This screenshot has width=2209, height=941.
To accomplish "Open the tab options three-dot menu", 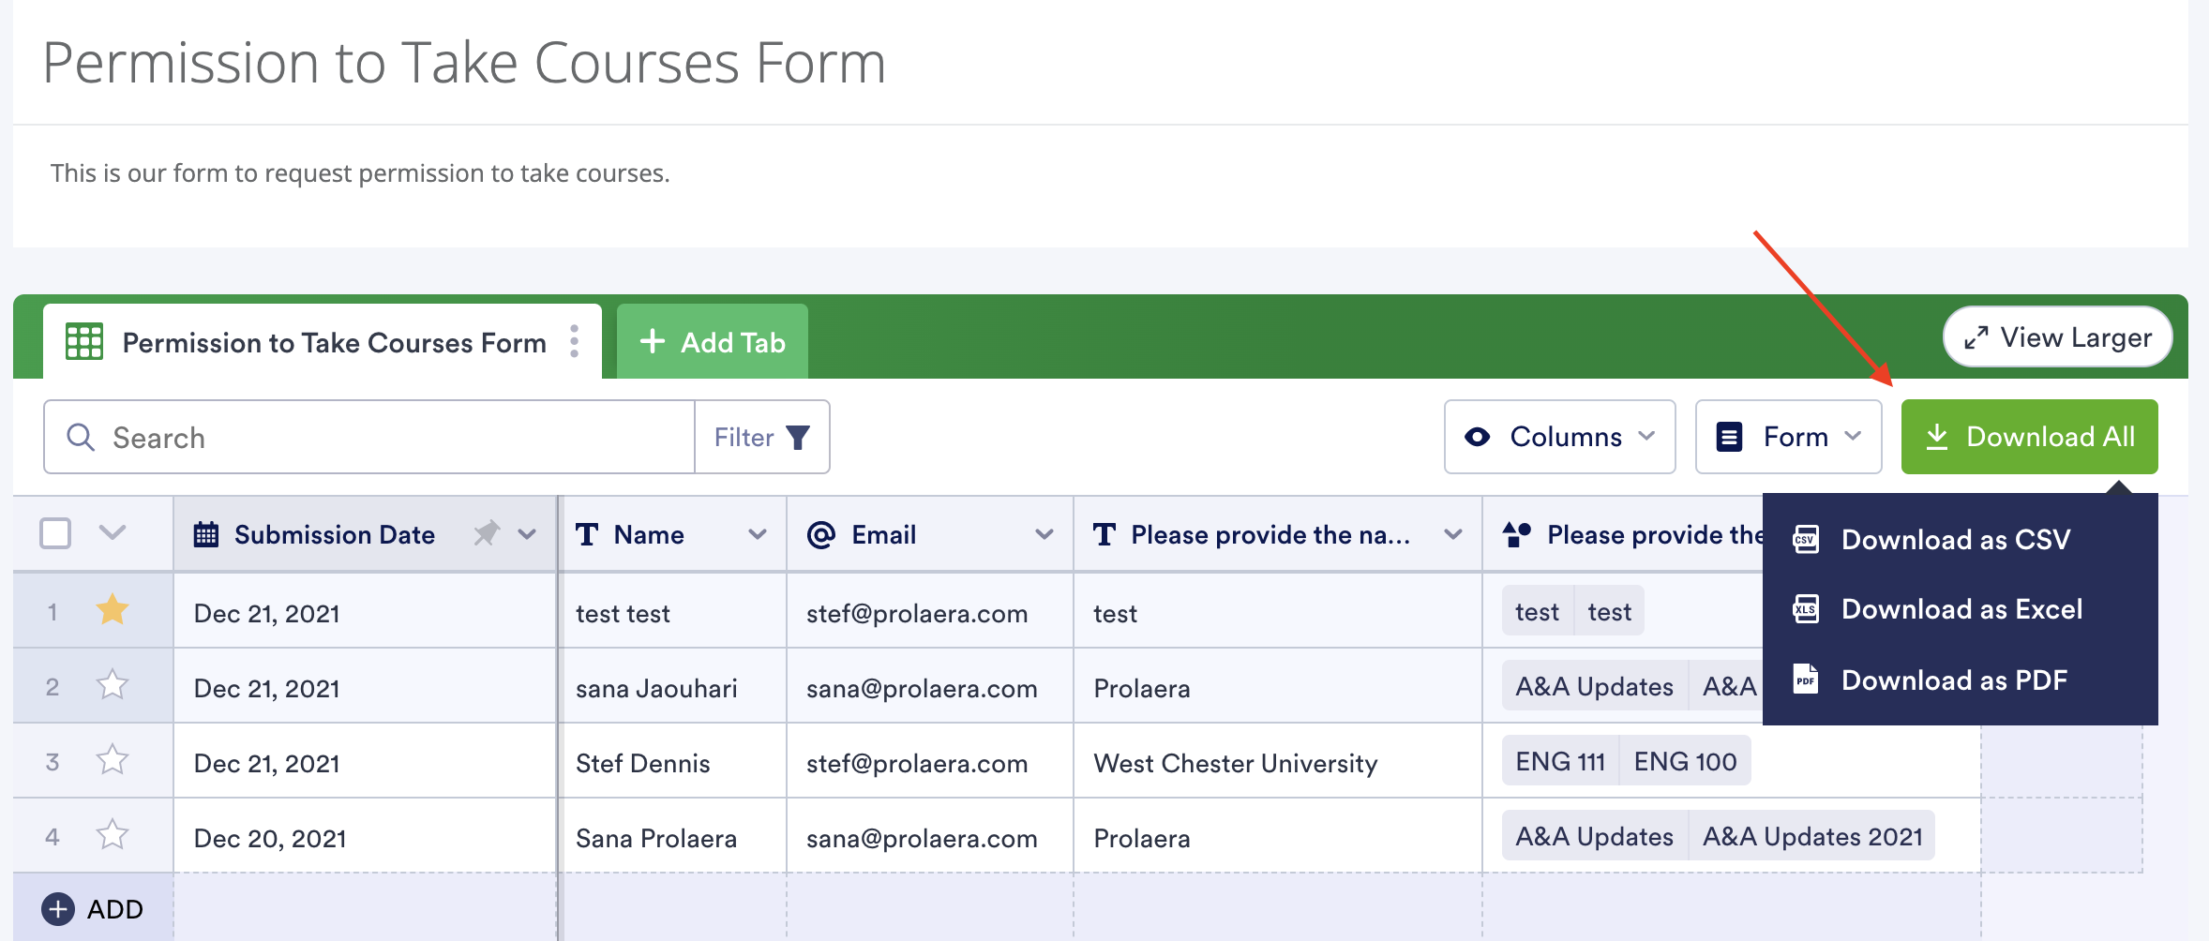I will (x=574, y=341).
